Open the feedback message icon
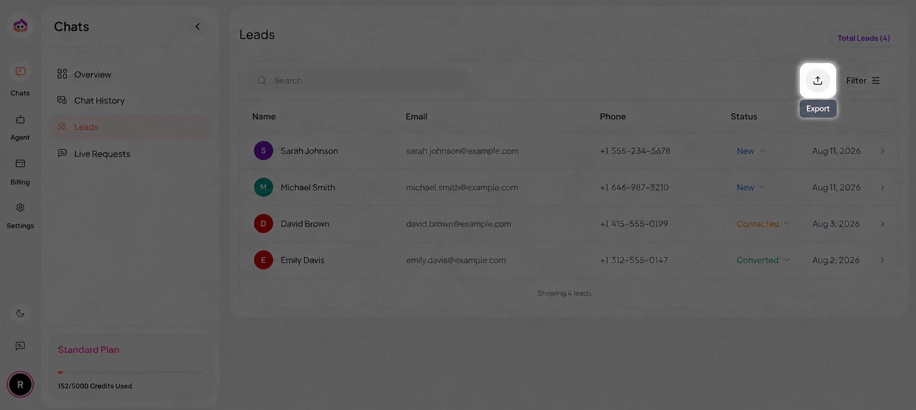This screenshot has width=916, height=410. [x=20, y=346]
